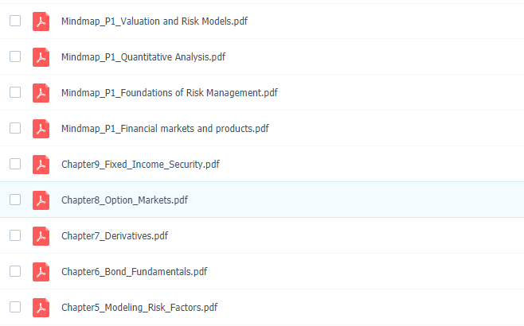524x326 pixels.
Task: Tick checkbox for Mindmap_P1_Quantitative Analysis.pdf
Action: (15, 56)
